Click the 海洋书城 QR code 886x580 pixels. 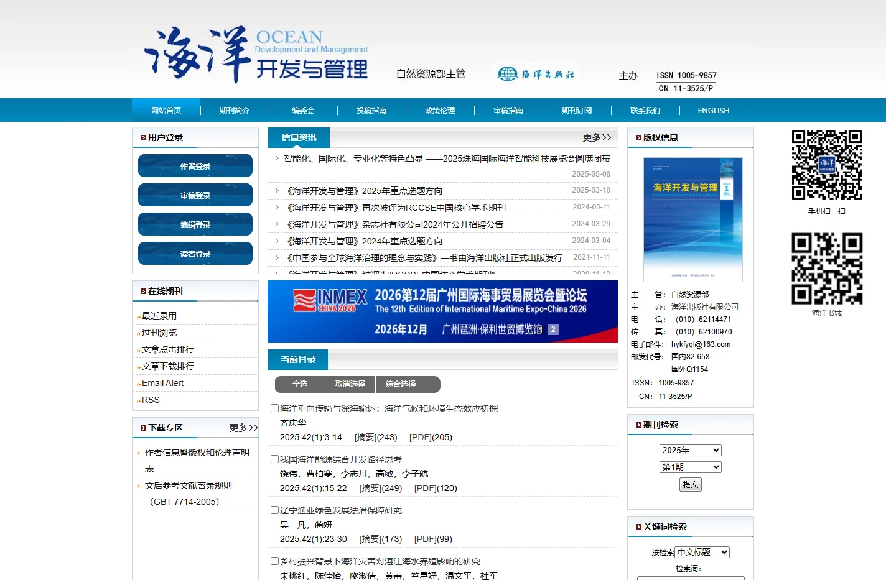(x=827, y=269)
